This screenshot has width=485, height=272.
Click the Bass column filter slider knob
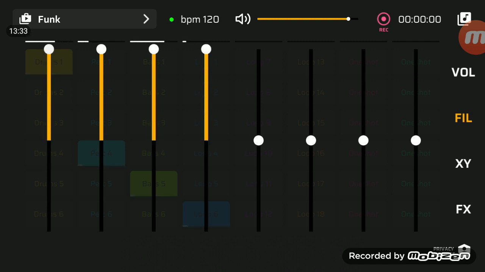point(153,49)
